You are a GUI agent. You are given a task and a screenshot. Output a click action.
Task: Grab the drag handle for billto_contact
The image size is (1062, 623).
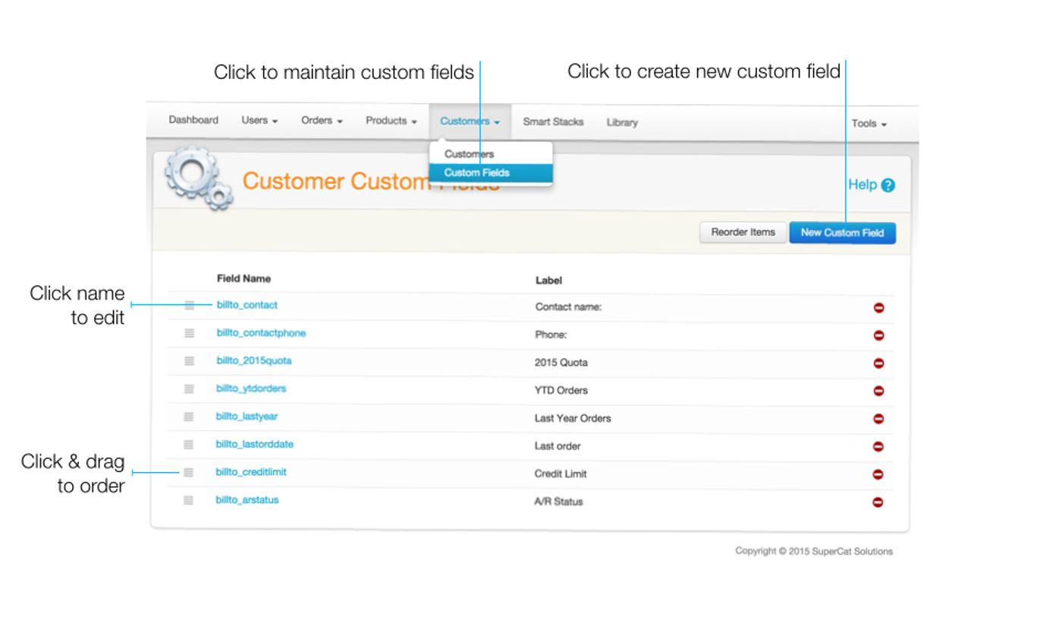click(189, 305)
